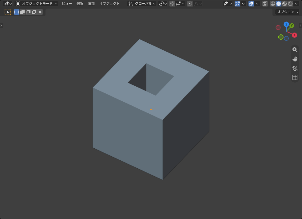Click the red X axis on gizmo
302x219 pixels.
click(294, 35)
